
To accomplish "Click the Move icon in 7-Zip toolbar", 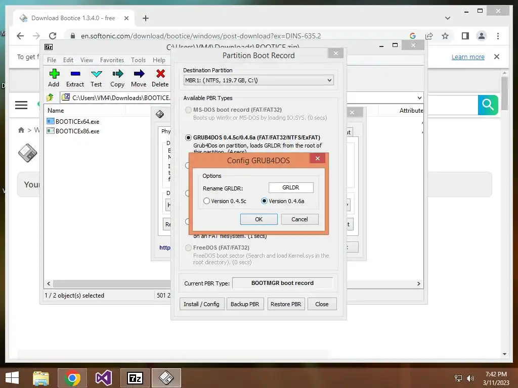I will coord(139,74).
